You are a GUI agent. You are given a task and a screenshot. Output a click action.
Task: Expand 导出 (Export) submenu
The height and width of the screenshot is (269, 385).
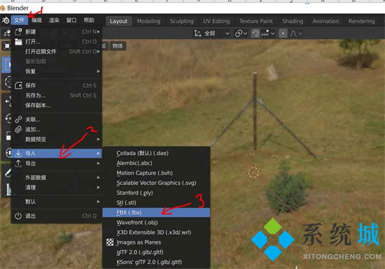click(57, 163)
